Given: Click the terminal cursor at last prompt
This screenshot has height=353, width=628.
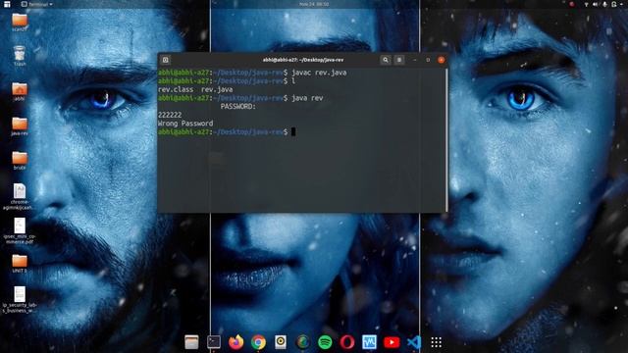Looking at the screenshot, I should click(x=293, y=131).
